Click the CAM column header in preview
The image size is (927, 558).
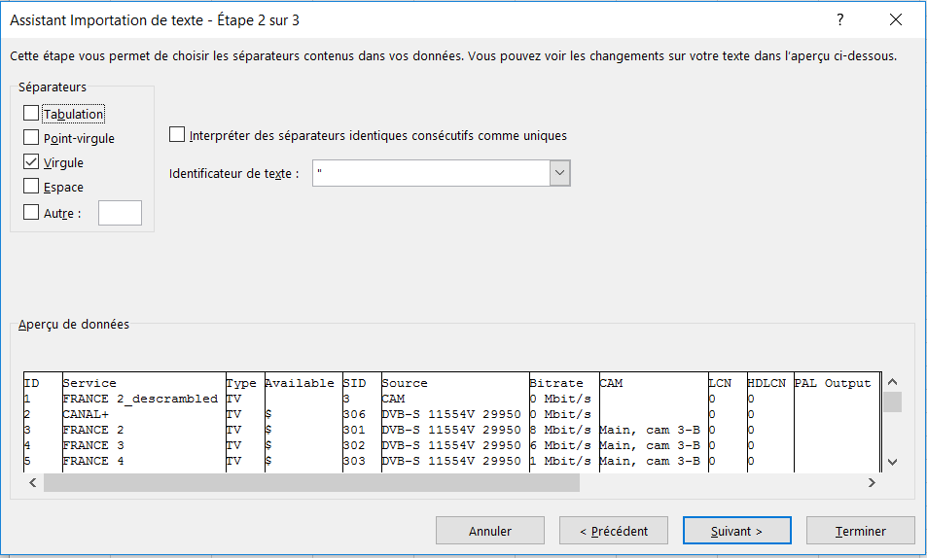(611, 383)
